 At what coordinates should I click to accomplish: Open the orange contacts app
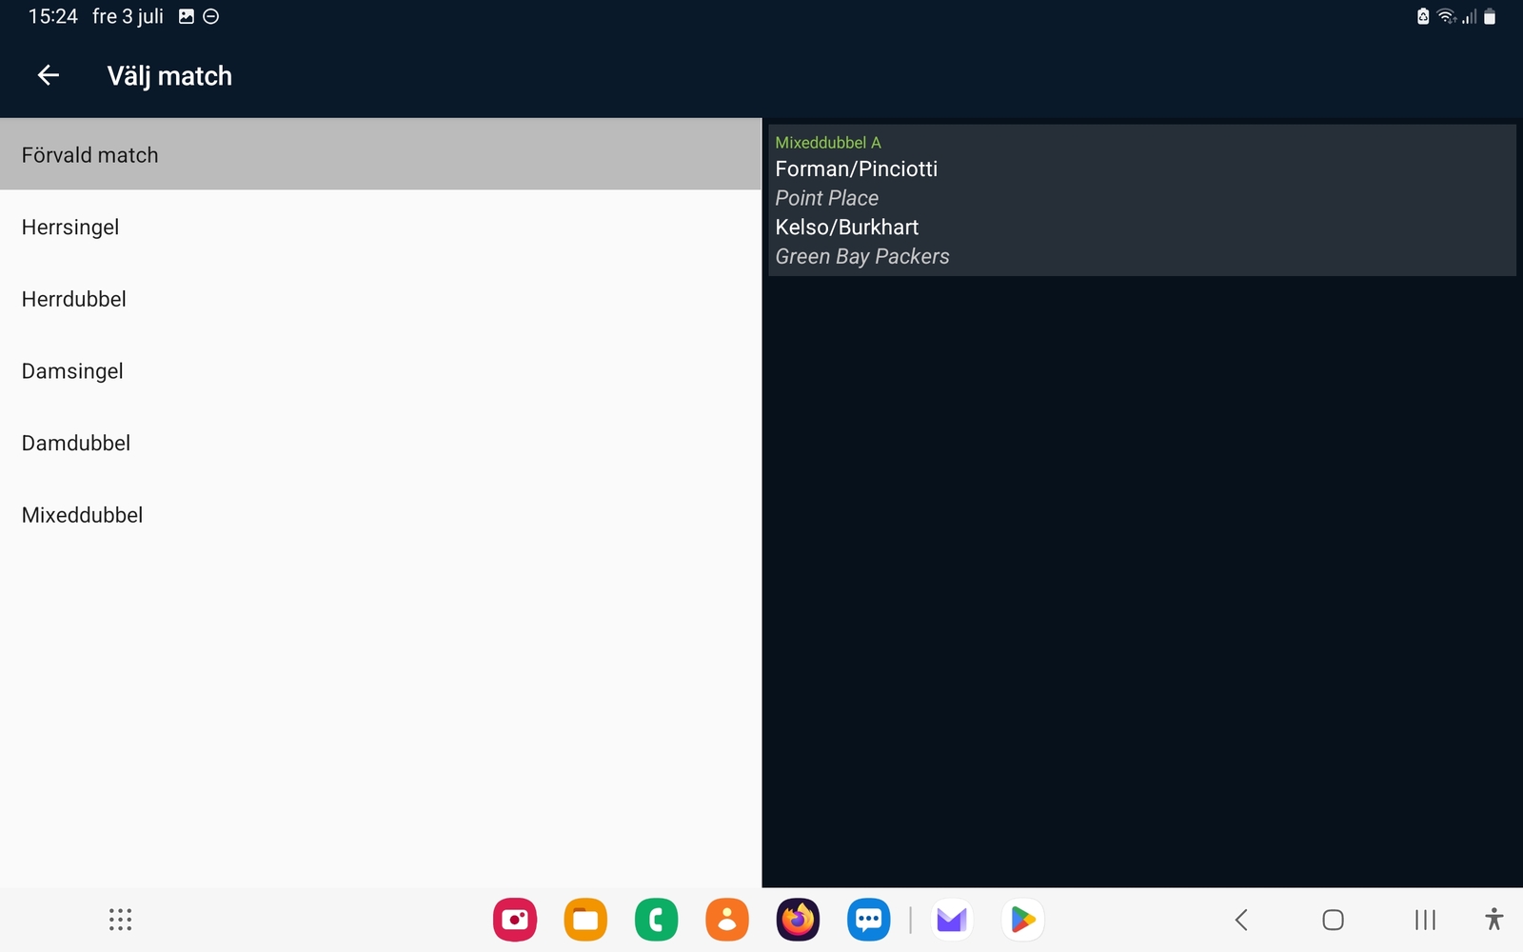(x=727, y=920)
